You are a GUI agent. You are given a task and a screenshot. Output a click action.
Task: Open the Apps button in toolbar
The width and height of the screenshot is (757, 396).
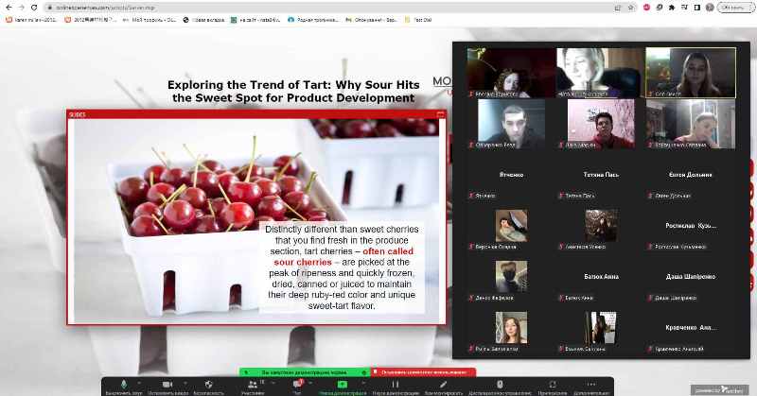[x=553, y=387]
